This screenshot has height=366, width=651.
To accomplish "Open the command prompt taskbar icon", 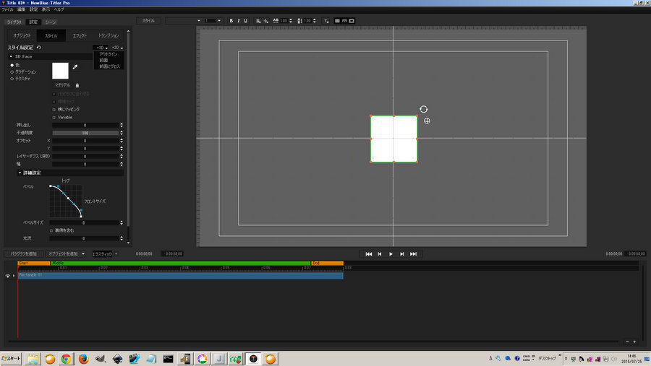I will (168, 359).
